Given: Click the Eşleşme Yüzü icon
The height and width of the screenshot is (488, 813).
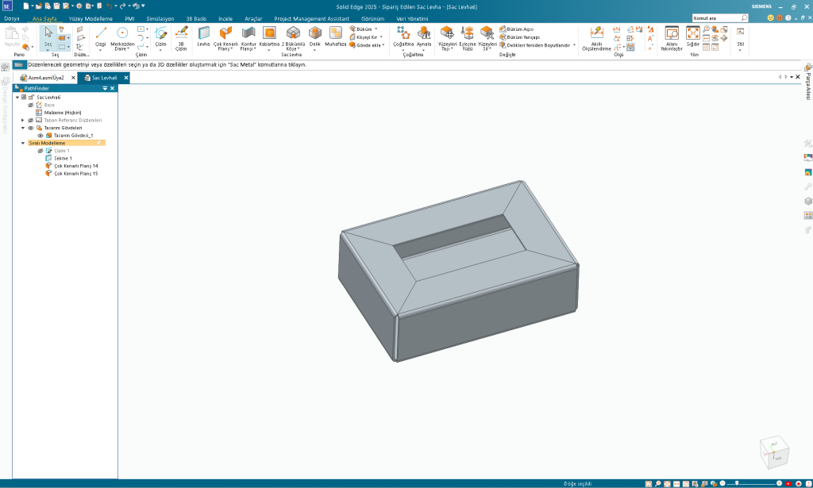Looking at the screenshot, I should point(468,36).
